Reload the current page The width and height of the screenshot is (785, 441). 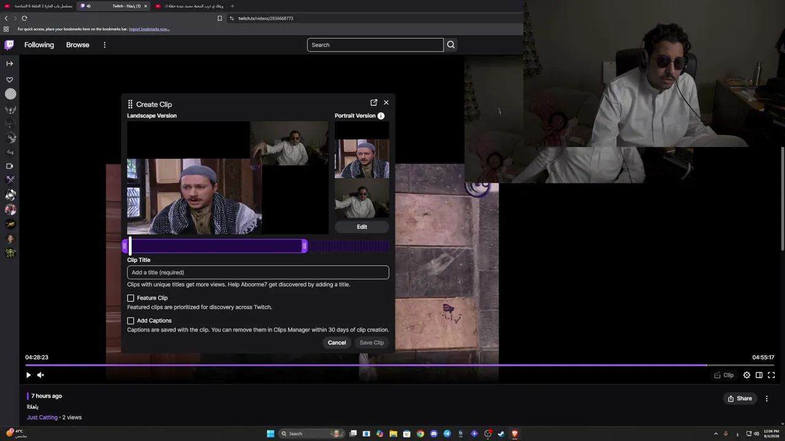(25, 18)
